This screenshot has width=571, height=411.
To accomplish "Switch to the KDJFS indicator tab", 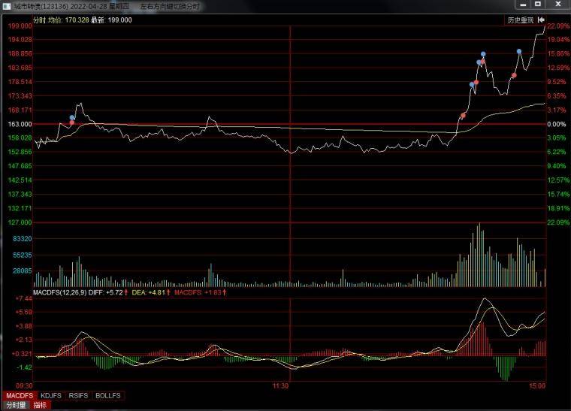I will [x=50, y=395].
